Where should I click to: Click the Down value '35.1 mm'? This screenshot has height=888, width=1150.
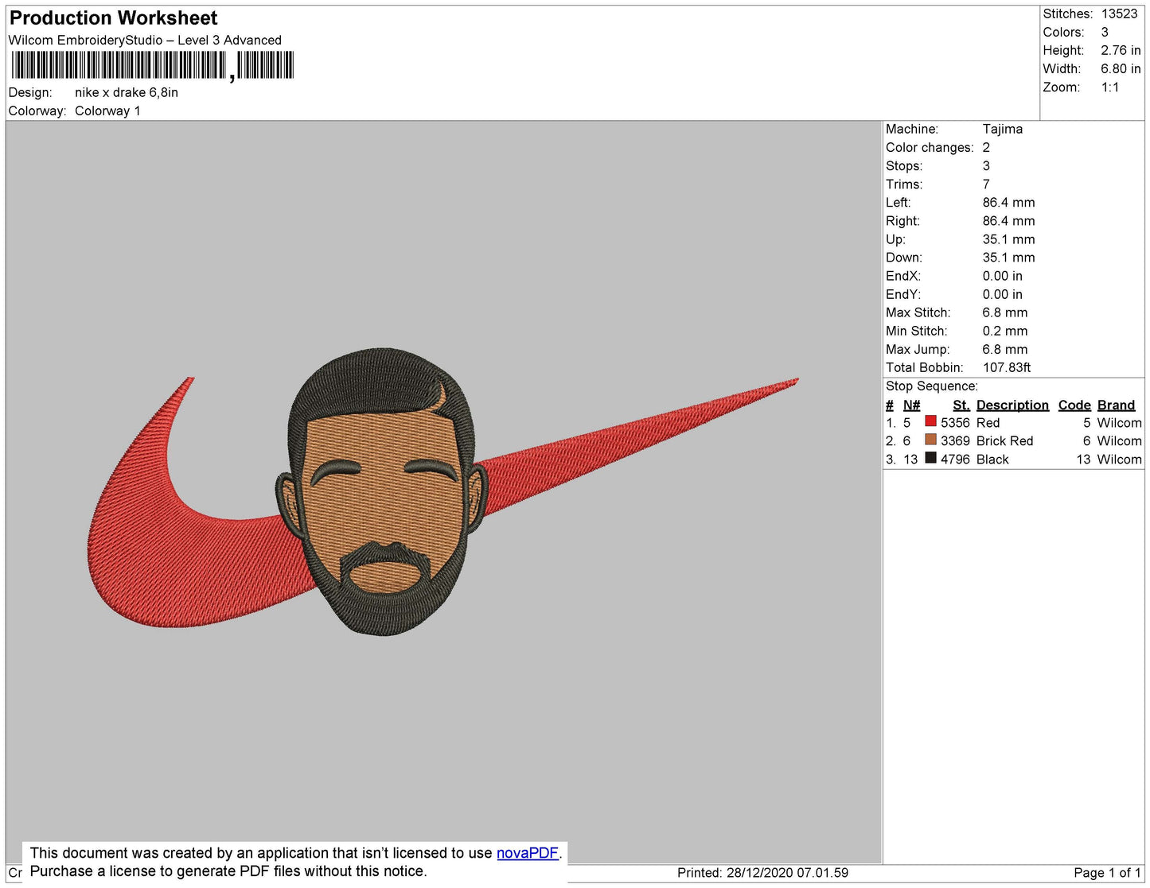tap(1008, 258)
